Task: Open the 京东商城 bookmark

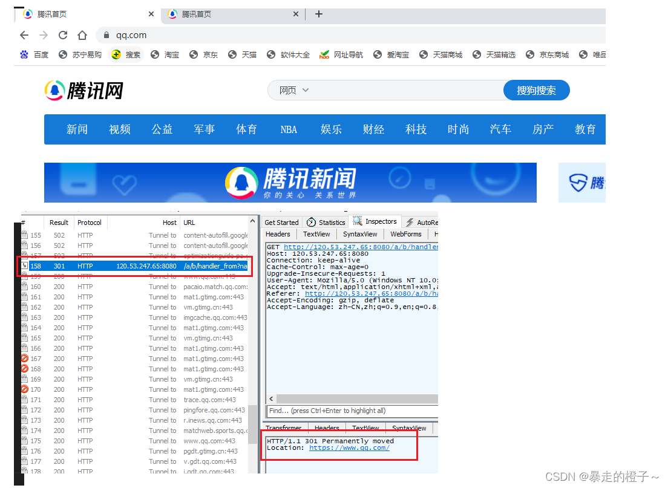Action: pyautogui.click(x=548, y=54)
